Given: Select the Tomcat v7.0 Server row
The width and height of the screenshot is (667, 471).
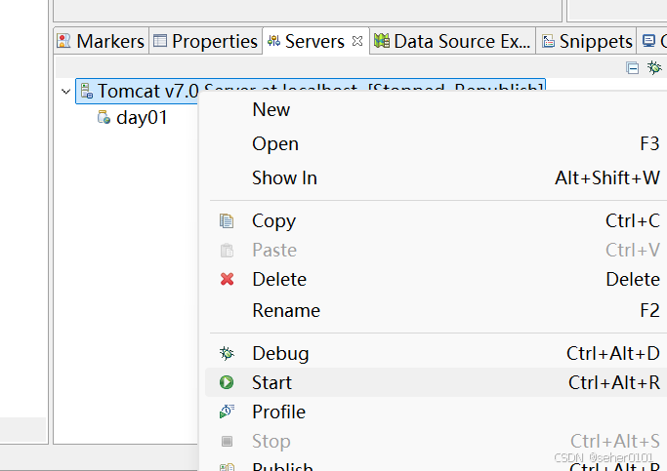Looking at the screenshot, I should (311, 91).
